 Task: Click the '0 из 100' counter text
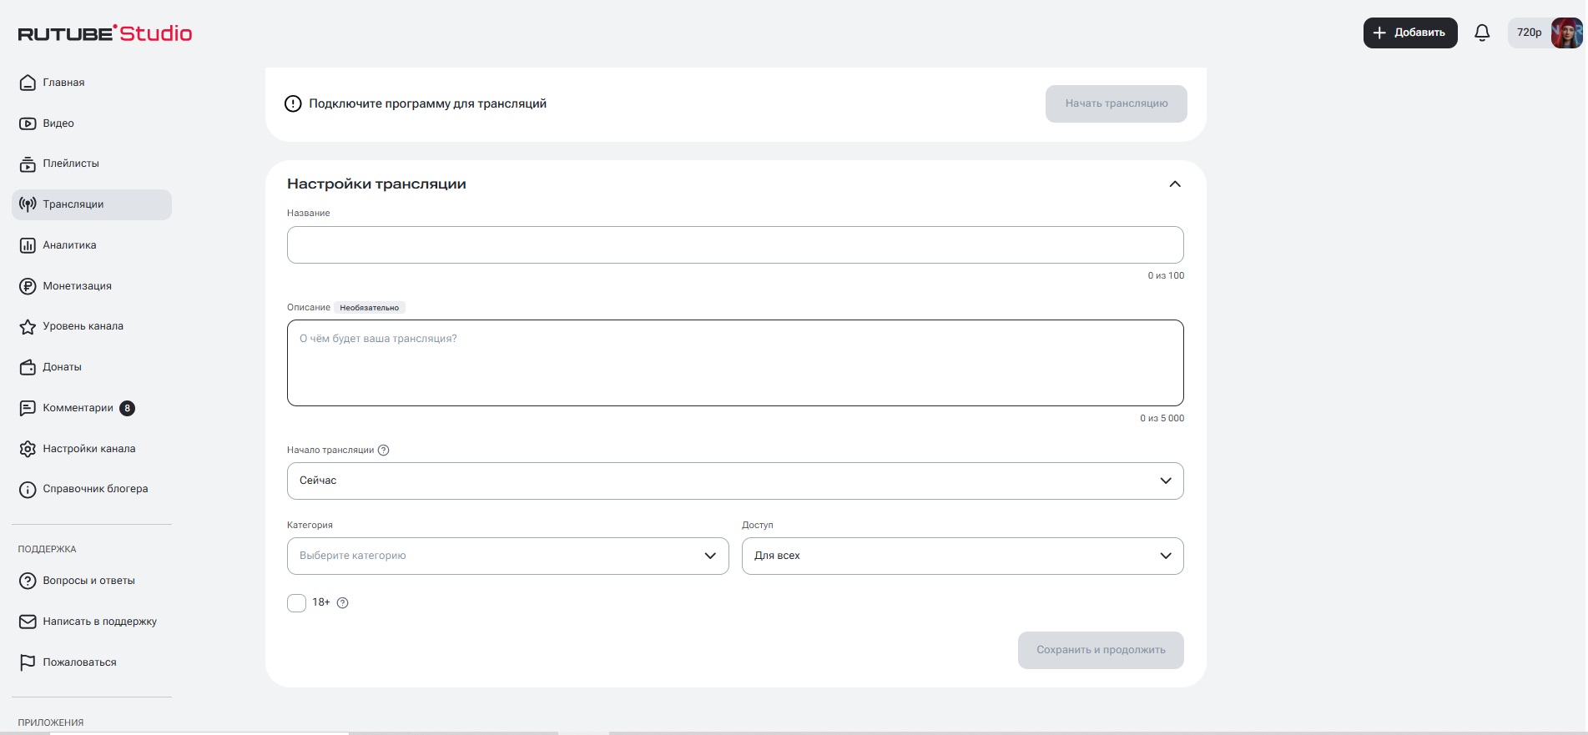pyautogui.click(x=1166, y=276)
